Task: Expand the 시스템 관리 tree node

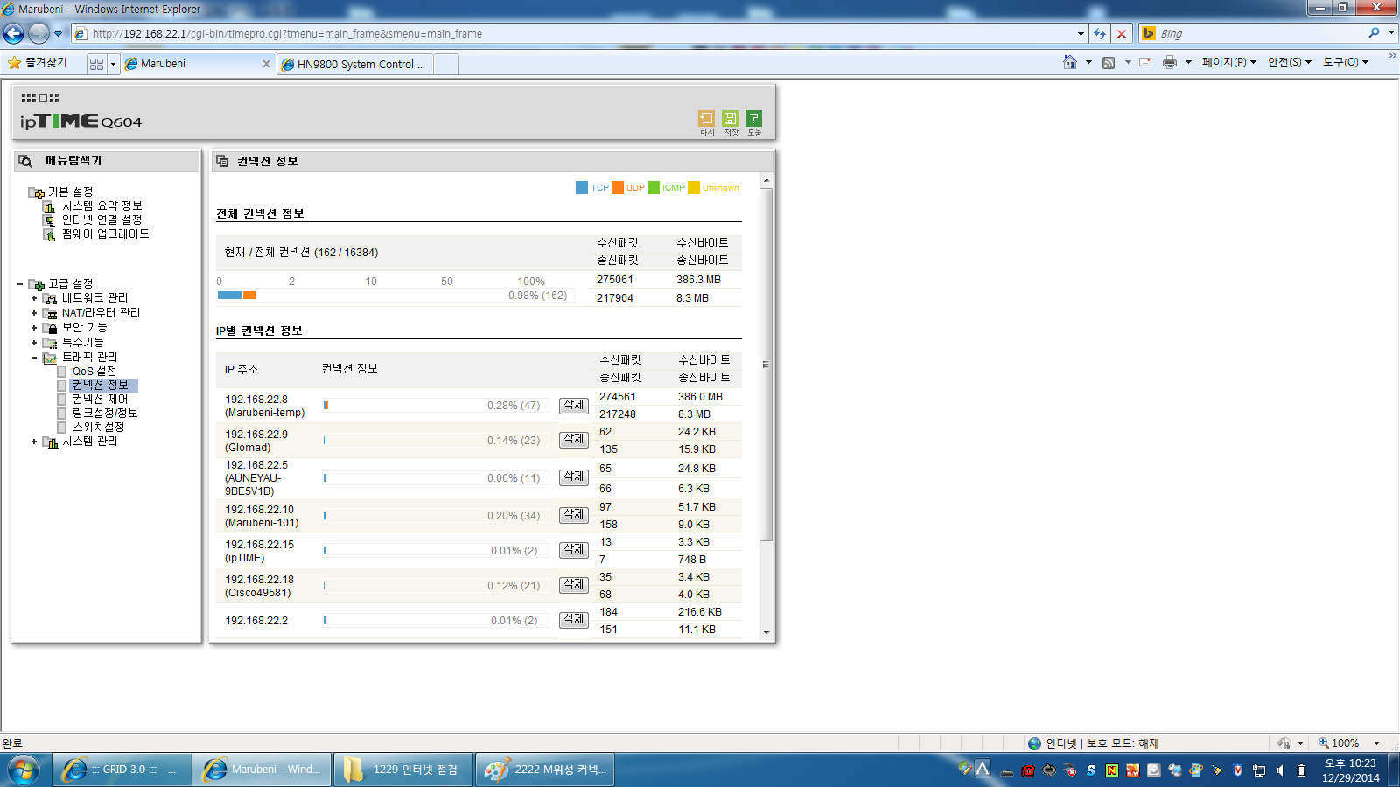Action: pos(34,442)
